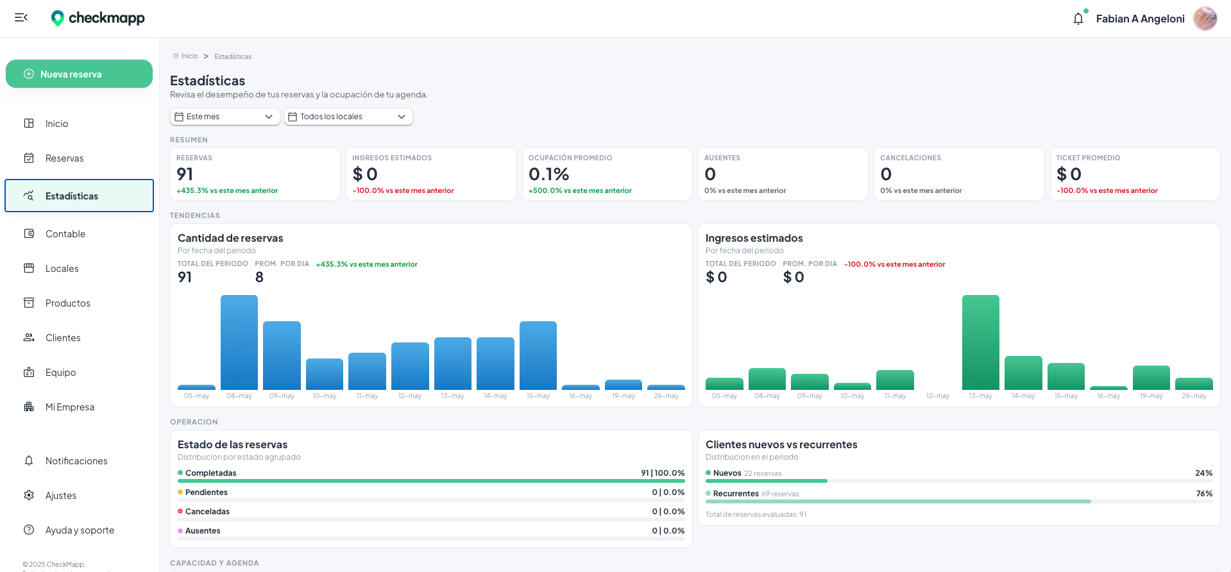
Task: Click the 15-may bar in Cantidad de reservas
Action: (538, 355)
